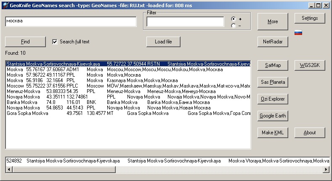The width and height of the screenshot is (332, 181).
Task: Click the Find button
Action: pos(25,42)
